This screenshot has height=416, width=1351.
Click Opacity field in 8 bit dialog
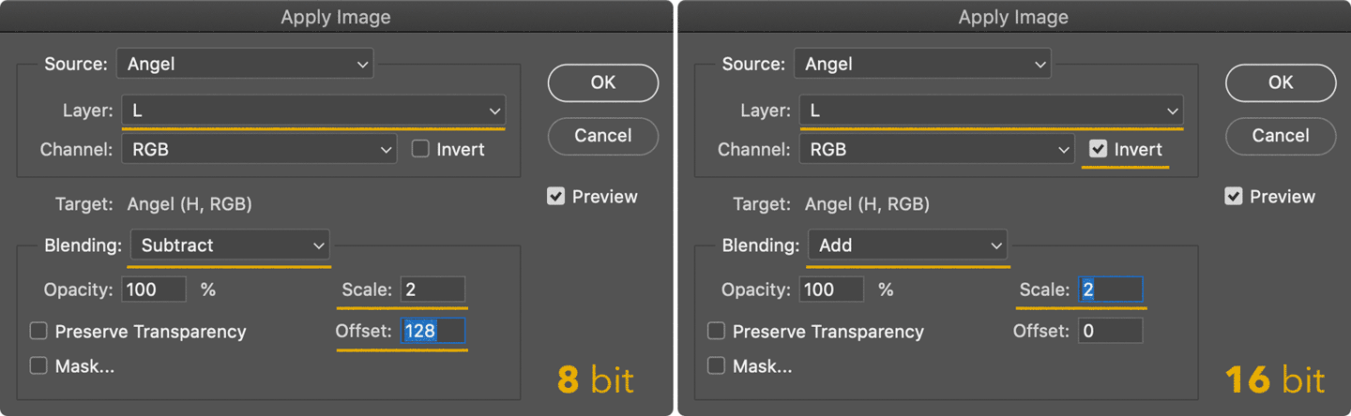click(154, 290)
